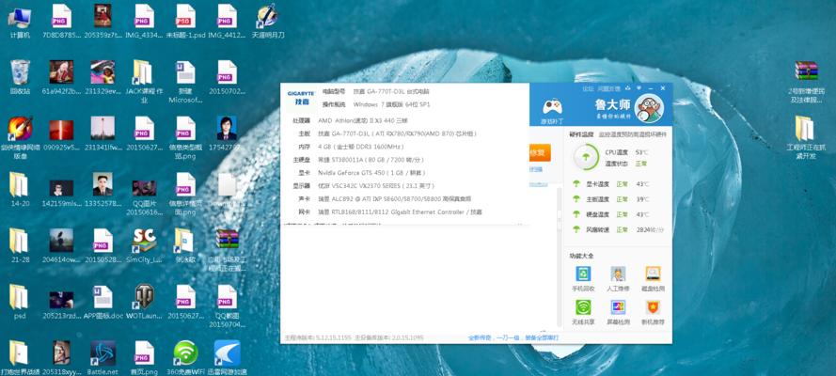Viewport: 836px width, 376px height.
Task: Open the psd folder on desktop
Action: tap(20, 302)
